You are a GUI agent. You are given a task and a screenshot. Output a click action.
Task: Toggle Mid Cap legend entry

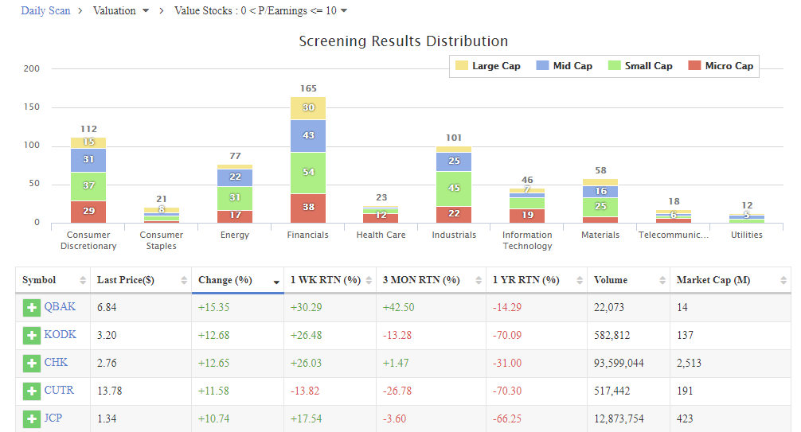[x=564, y=66]
